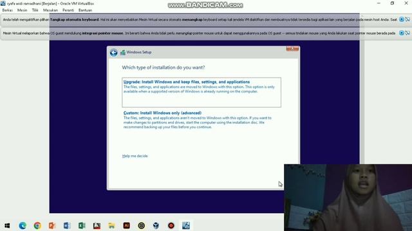Switch to the running VM taskbar icon

186,225
